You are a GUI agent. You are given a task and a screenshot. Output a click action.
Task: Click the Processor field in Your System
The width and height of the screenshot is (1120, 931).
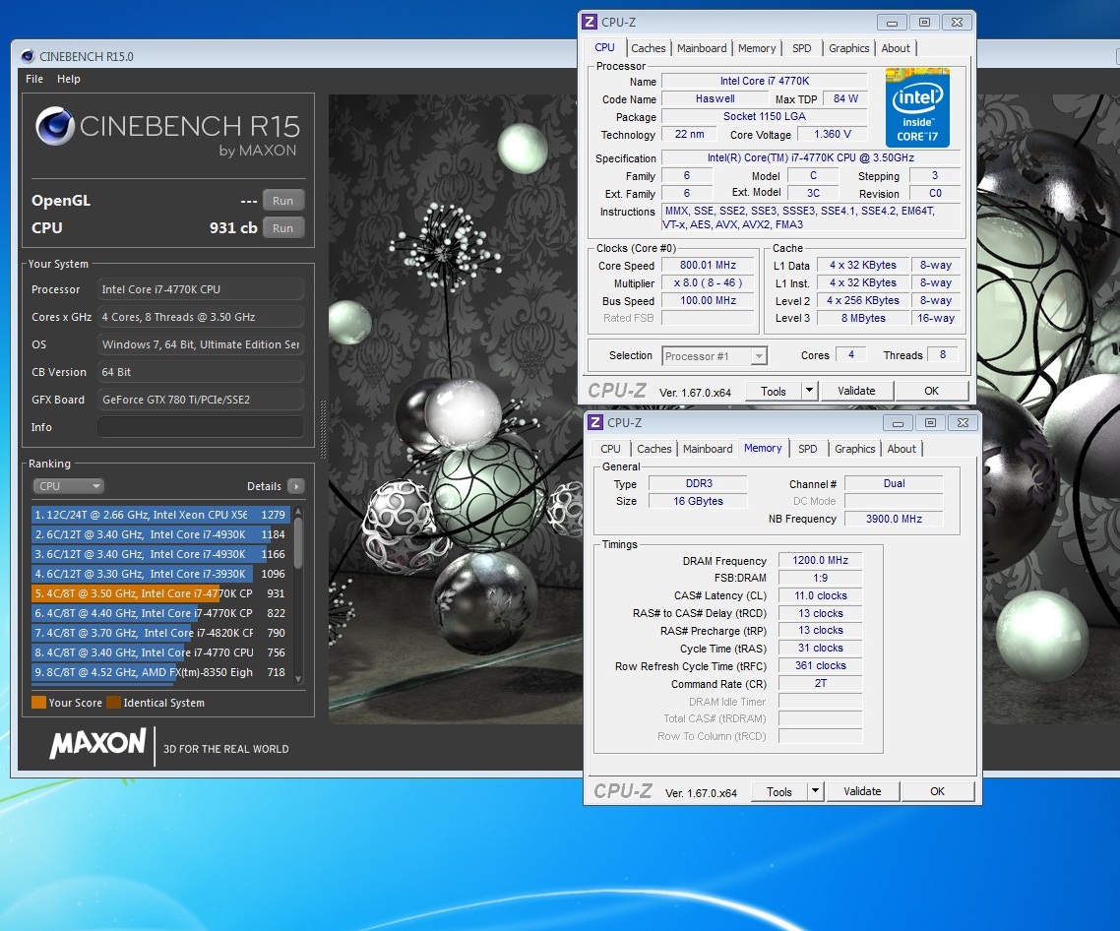(201, 289)
